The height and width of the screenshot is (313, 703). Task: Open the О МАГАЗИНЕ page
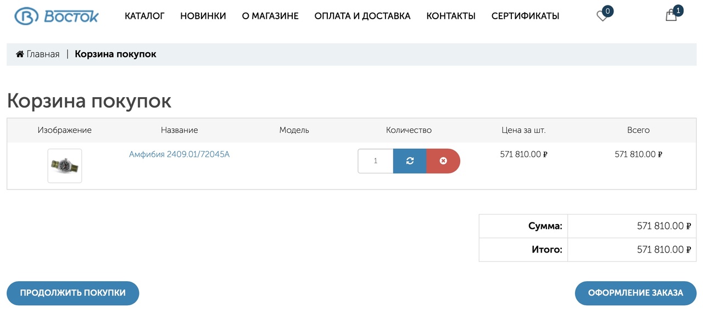[x=270, y=16]
